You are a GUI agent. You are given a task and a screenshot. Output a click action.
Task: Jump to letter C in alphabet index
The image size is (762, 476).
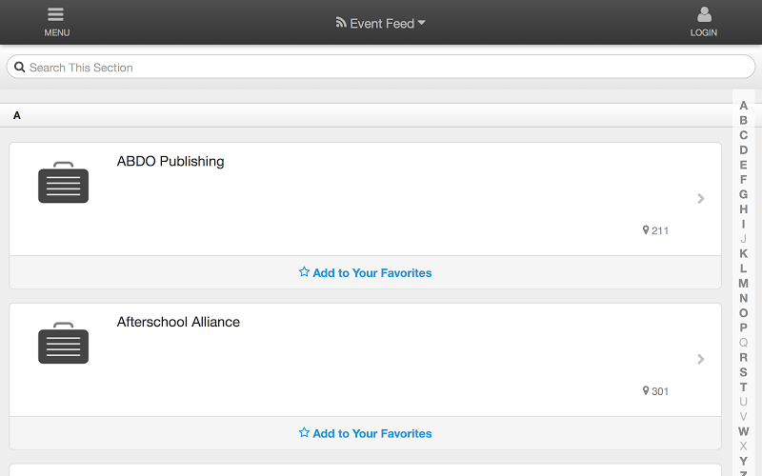point(744,135)
